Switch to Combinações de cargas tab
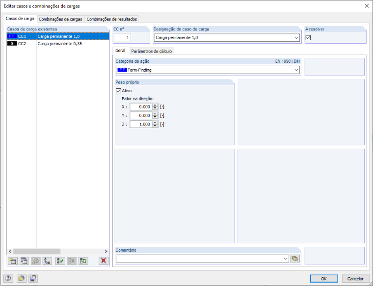Screen dimensions: 373x286 coord(60,19)
